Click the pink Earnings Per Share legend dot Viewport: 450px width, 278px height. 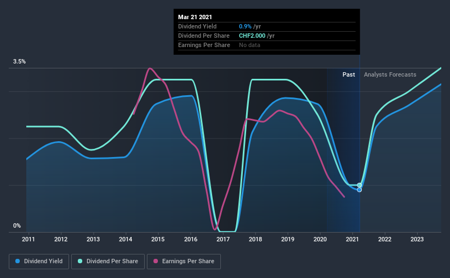tap(156, 261)
